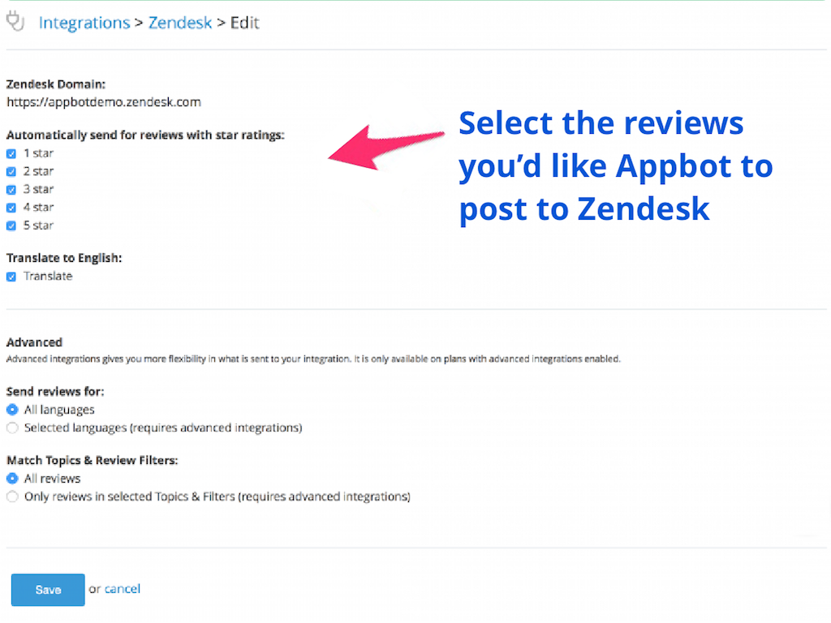831x623 pixels.
Task: Disable the 3 star rating checkbox
Action: [11, 190]
